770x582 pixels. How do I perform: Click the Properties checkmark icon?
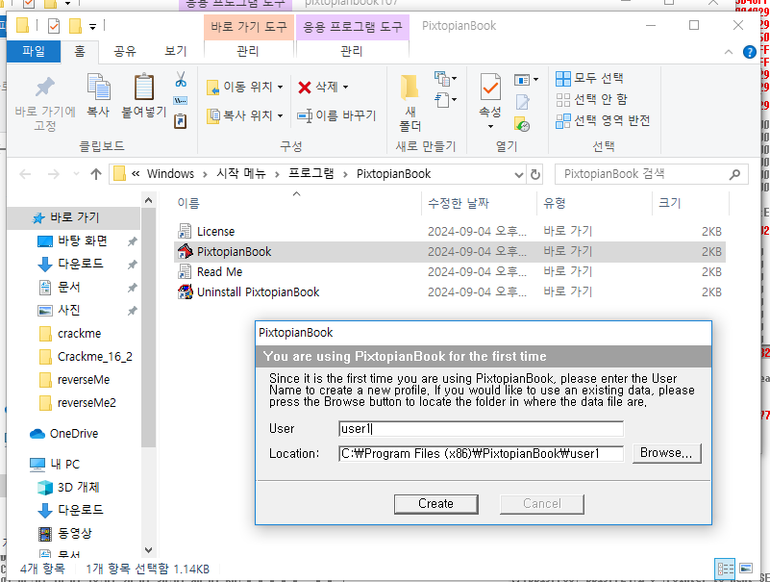490,87
